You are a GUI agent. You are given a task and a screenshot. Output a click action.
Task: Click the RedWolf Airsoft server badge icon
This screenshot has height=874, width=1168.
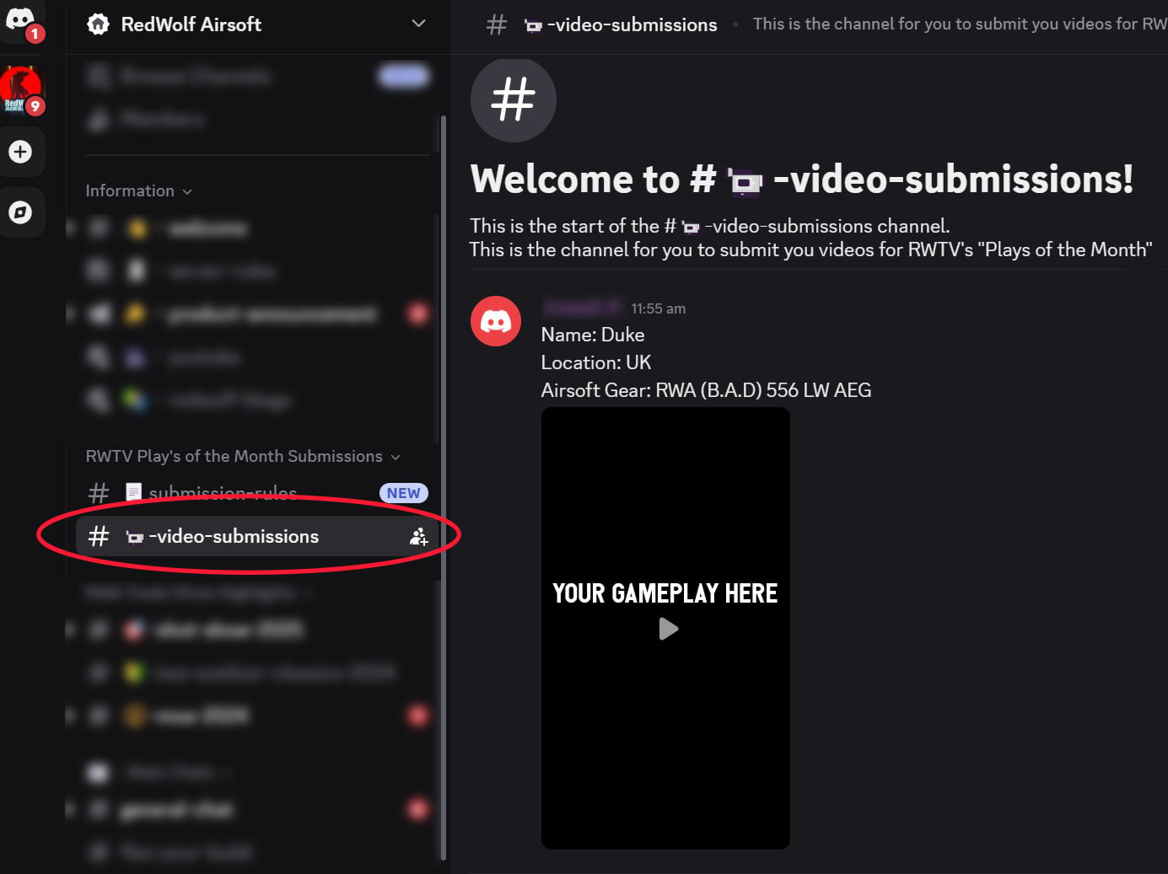(99, 24)
